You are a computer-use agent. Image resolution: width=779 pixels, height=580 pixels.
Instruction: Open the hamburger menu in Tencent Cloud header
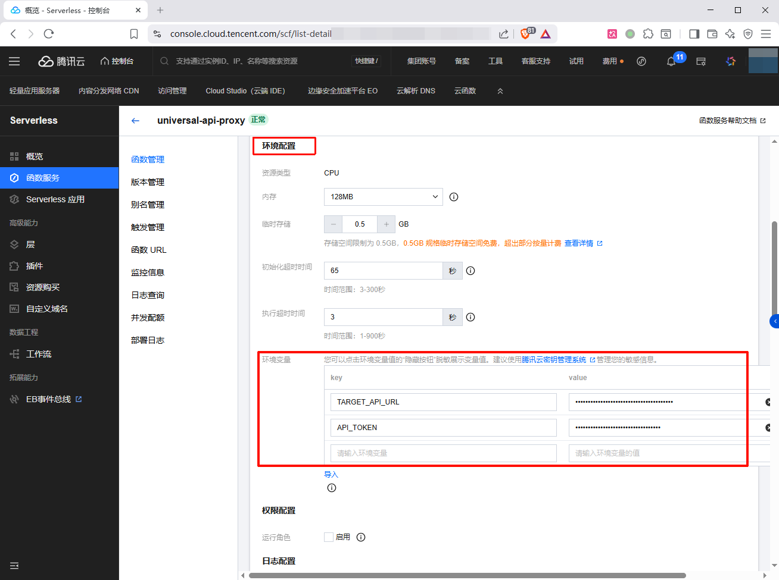(x=14, y=61)
